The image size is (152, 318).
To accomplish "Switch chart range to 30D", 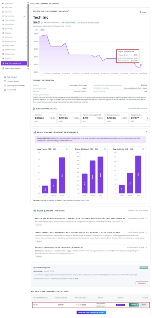I will pyautogui.click(x=37, y=30).
